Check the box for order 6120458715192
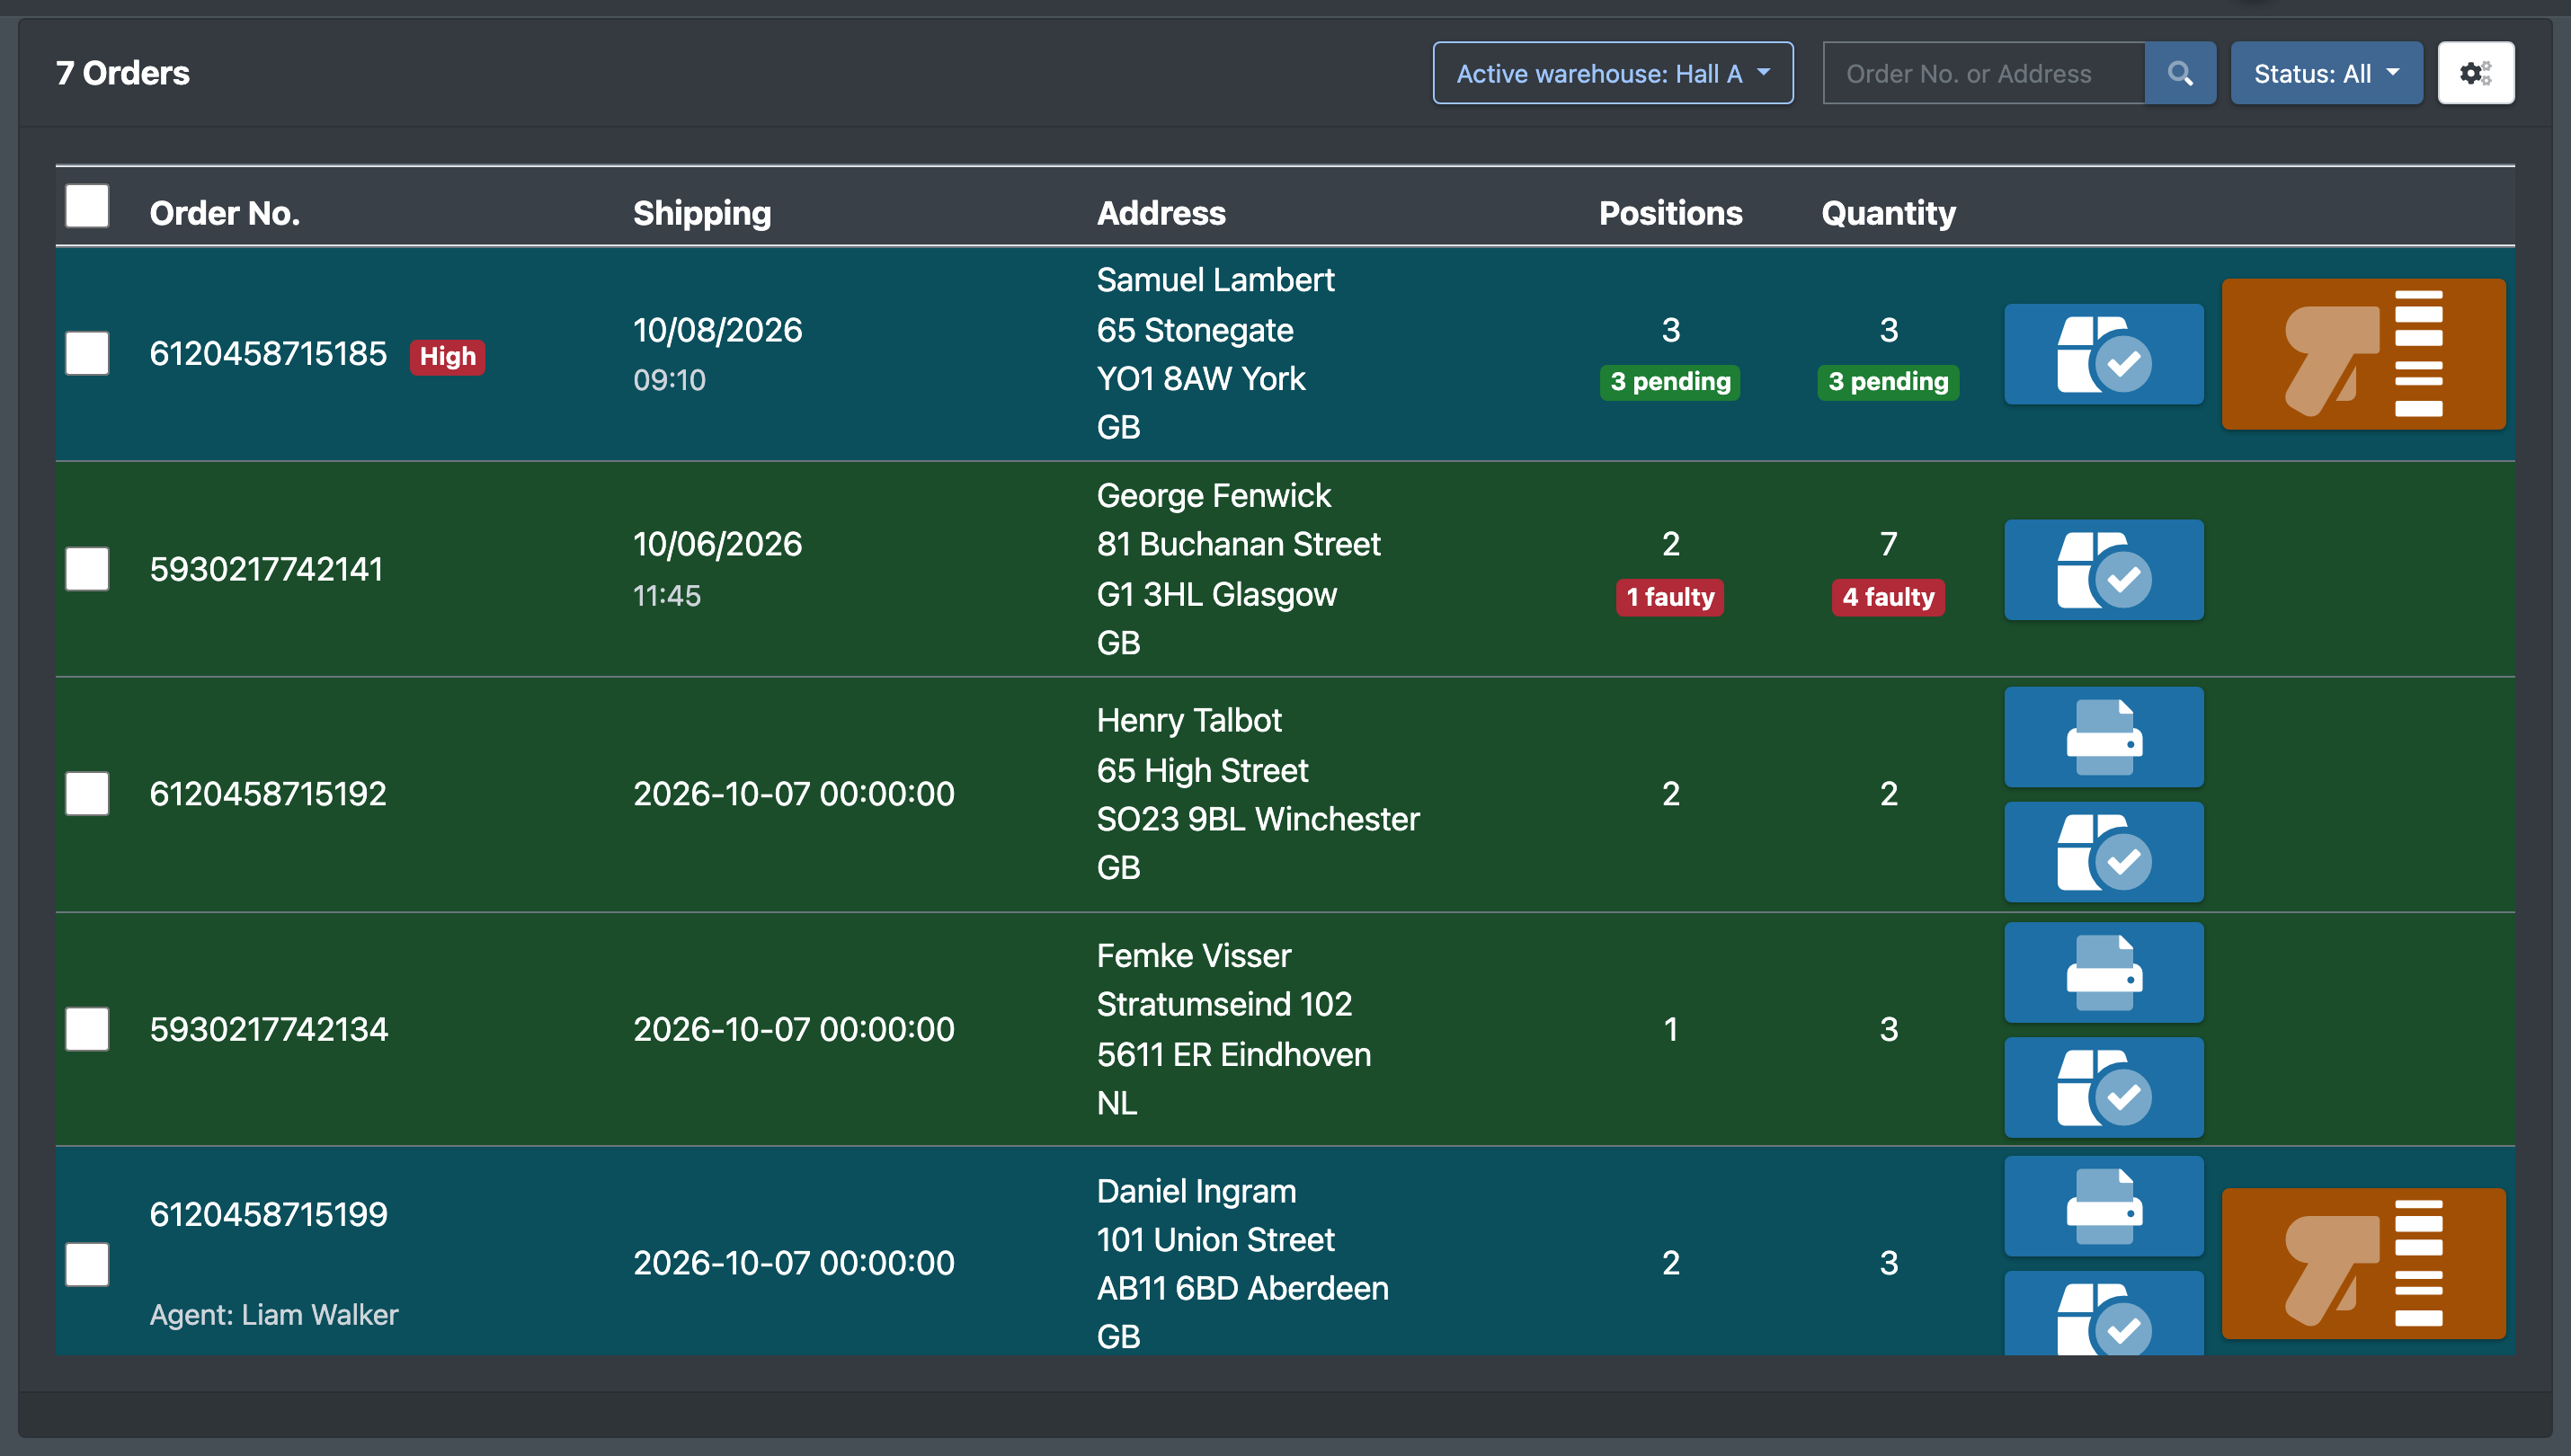 [87, 794]
